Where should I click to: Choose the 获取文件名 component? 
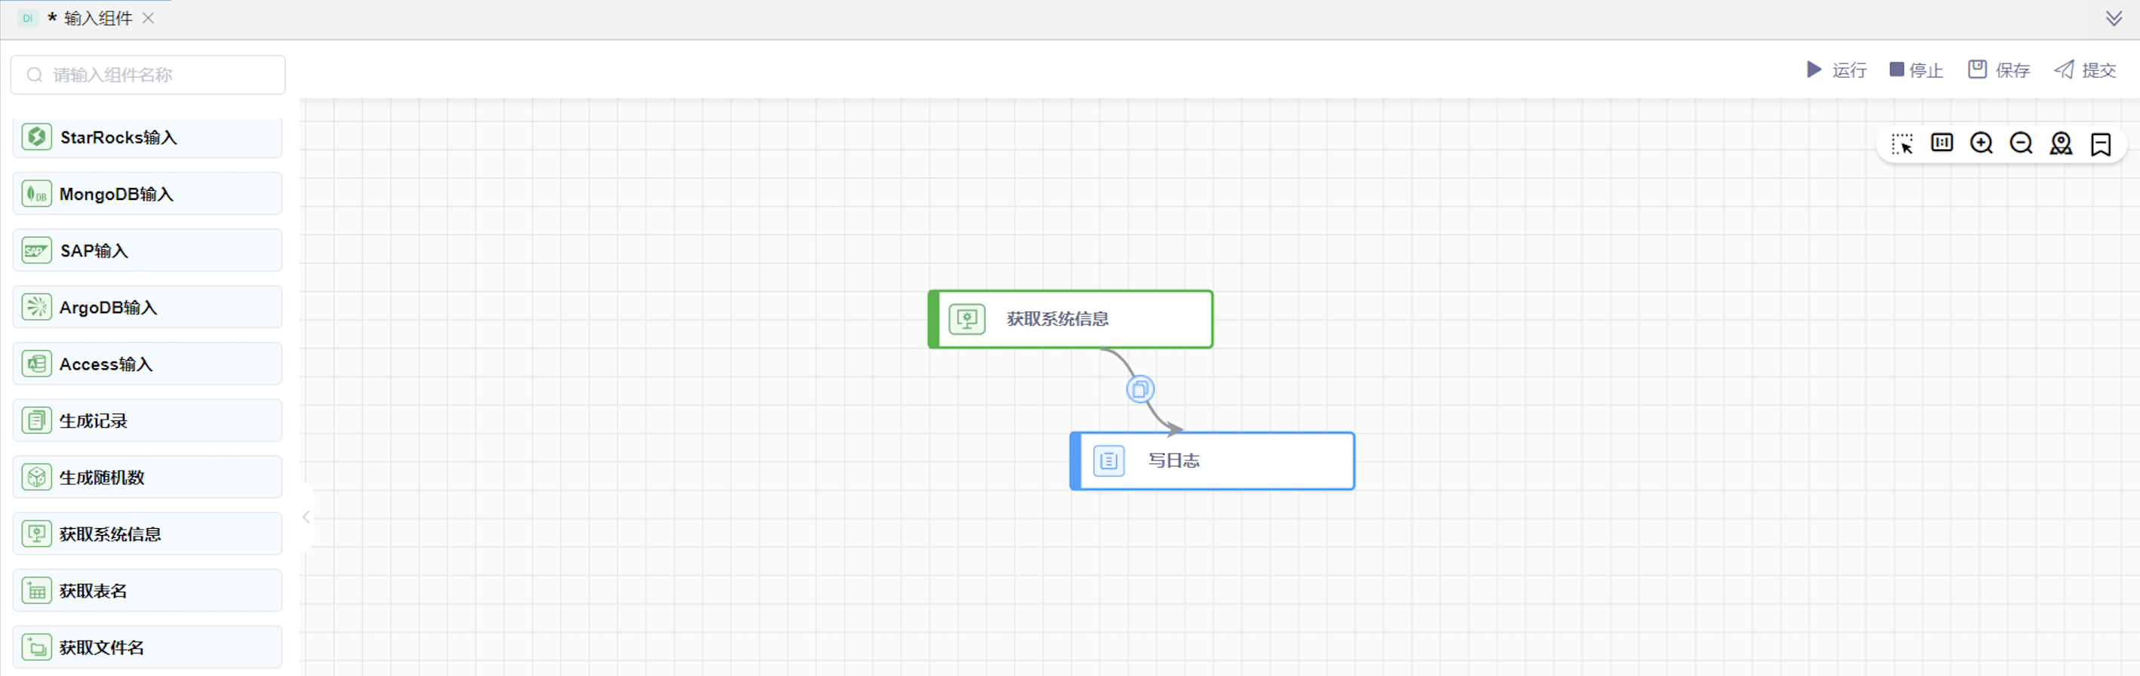click(148, 647)
